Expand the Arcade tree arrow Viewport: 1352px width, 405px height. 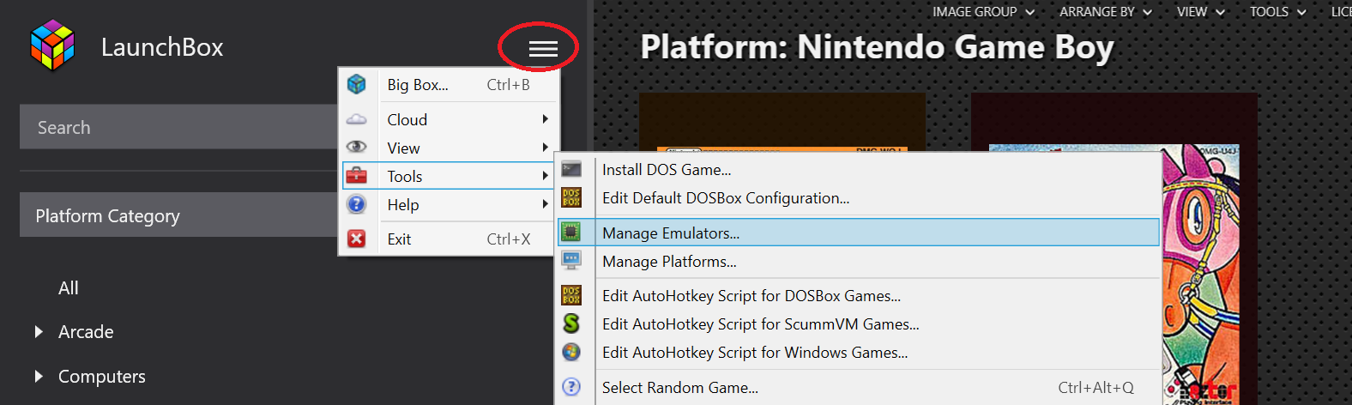coord(39,331)
